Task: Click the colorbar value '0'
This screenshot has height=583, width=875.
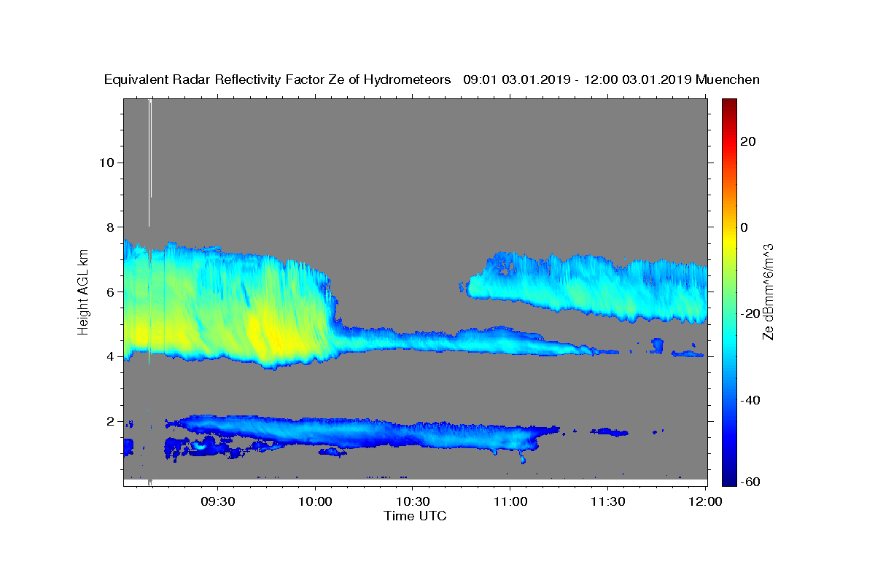Action: click(x=744, y=227)
